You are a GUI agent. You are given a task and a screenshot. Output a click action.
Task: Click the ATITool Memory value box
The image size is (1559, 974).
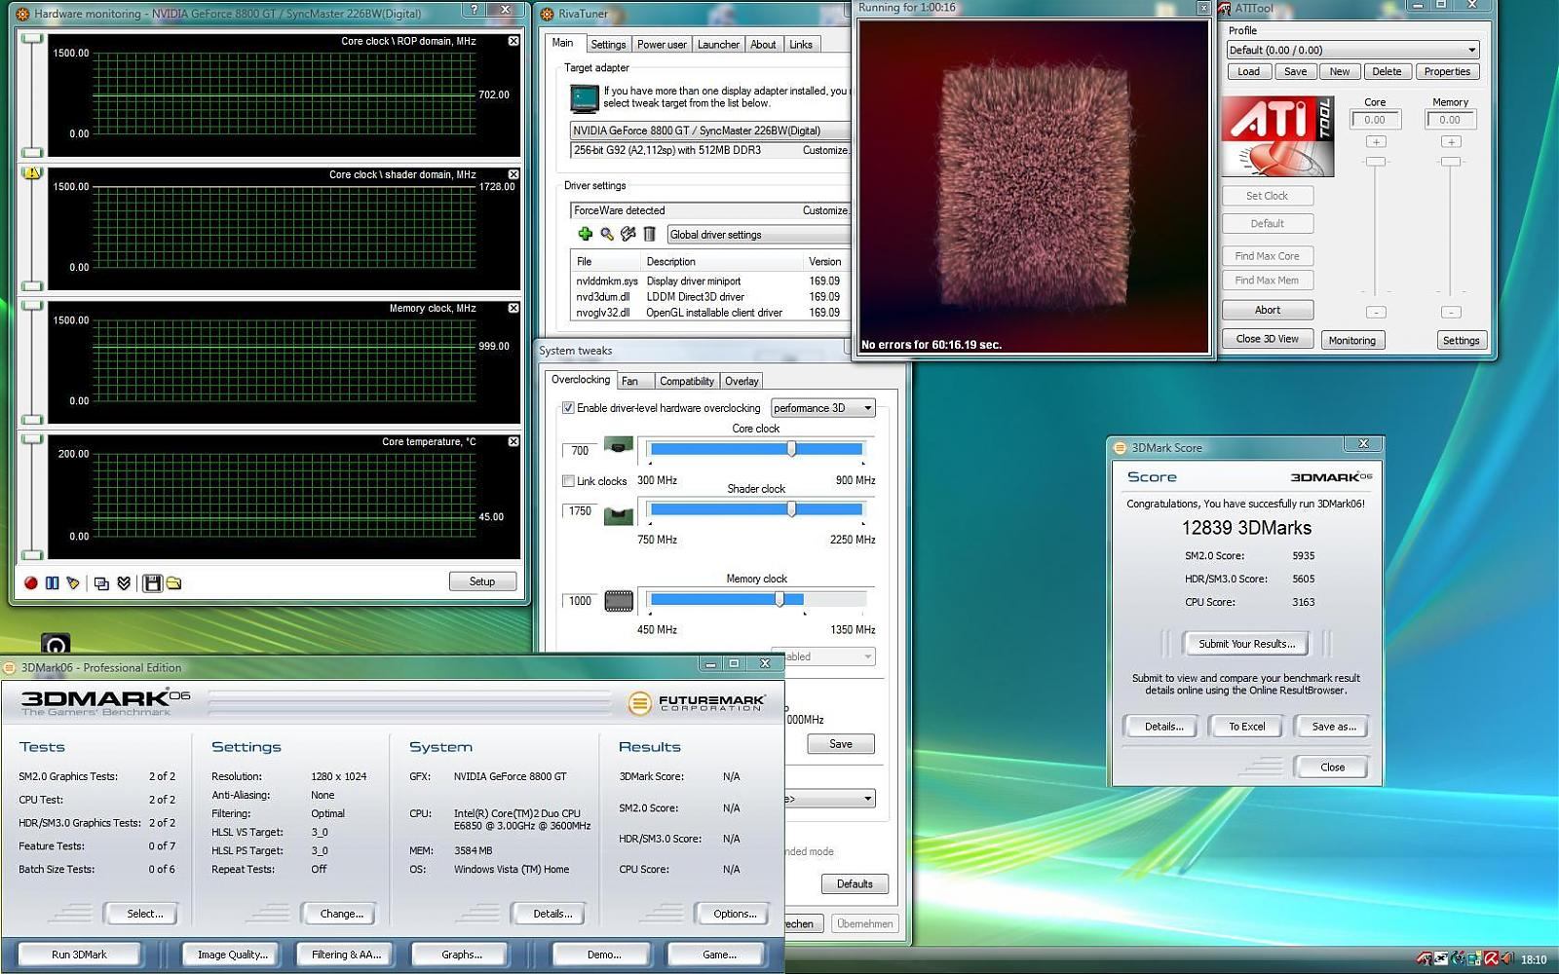coord(1450,120)
